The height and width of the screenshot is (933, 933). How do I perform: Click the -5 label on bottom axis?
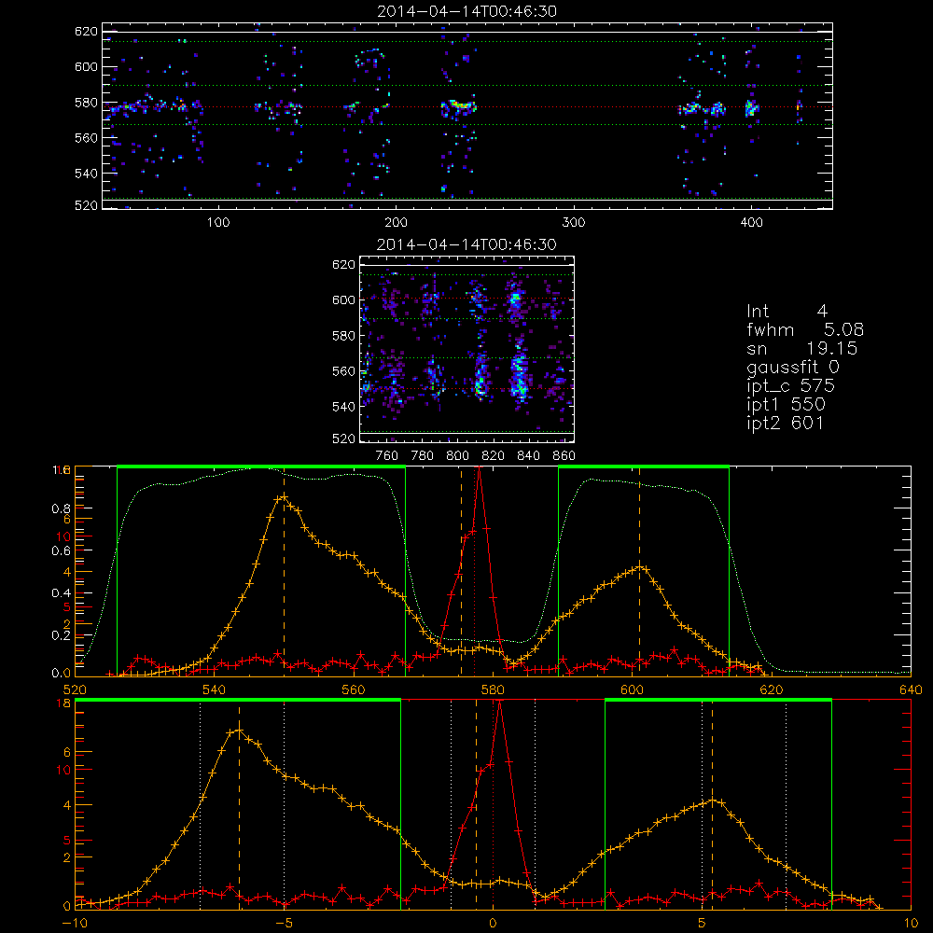click(285, 923)
